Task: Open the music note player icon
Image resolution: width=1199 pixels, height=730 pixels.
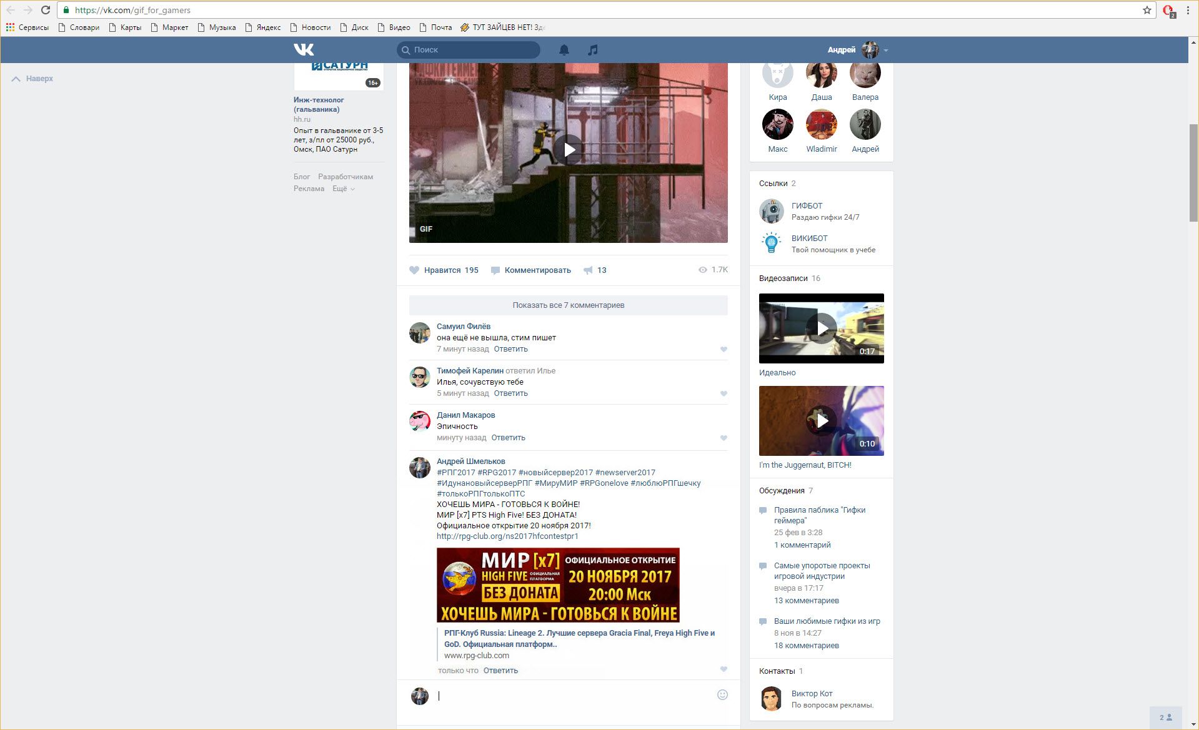Action: click(x=592, y=50)
